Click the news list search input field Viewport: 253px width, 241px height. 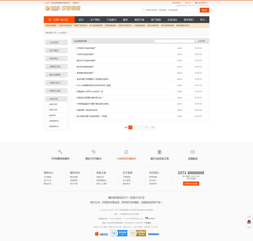174,41
